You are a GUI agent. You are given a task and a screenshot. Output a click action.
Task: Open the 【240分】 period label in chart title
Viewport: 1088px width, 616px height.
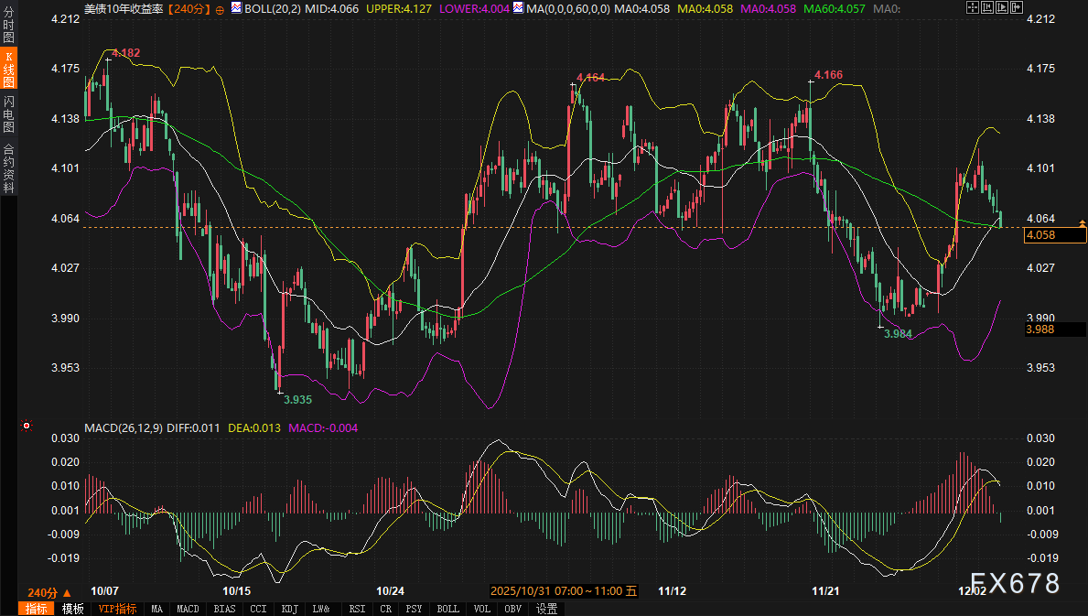tap(189, 8)
